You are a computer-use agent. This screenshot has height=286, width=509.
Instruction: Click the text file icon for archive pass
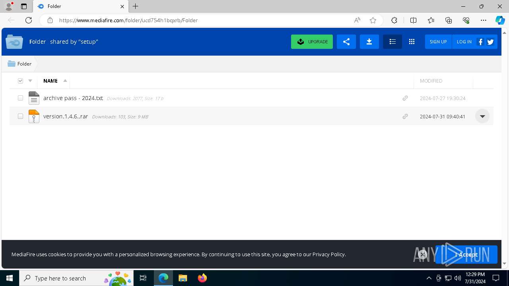(34, 98)
